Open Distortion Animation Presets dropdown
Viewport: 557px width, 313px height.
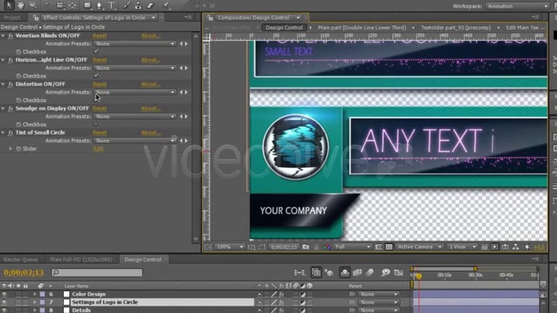point(135,92)
